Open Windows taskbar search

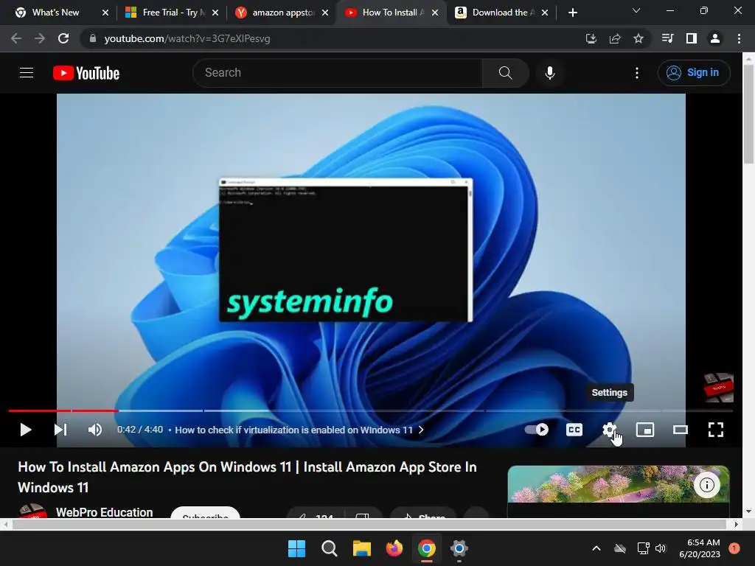point(330,548)
